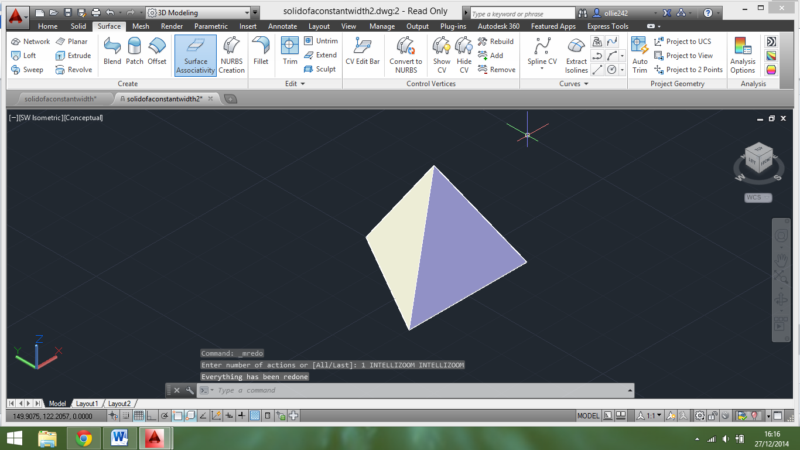Click the Rebuild control vertices tool
Screen dimensions: 800x450
[495, 42]
